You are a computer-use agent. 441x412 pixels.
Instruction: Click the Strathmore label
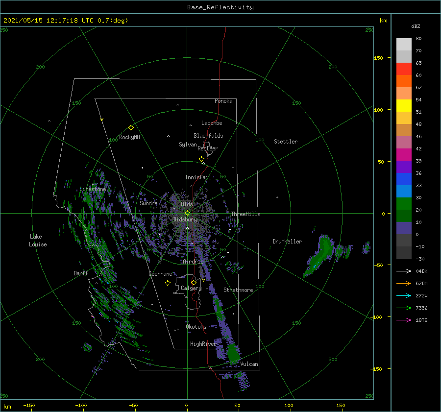[238, 290]
